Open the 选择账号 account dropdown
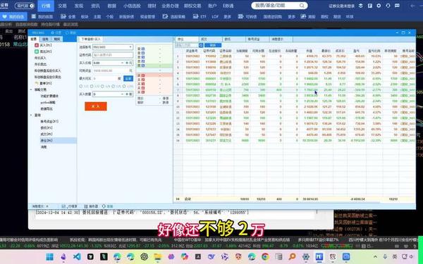 coord(113,47)
